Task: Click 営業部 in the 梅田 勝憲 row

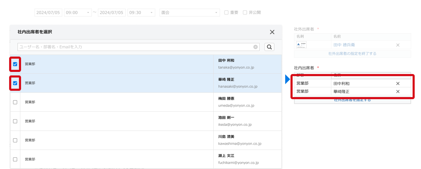Action: click(x=30, y=102)
